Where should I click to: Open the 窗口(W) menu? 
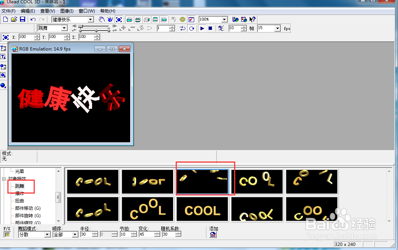[x=87, y=11]
